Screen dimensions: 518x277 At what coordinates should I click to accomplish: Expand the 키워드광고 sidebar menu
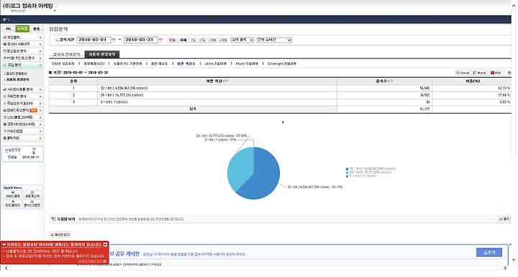pyautogui.click(x=22, y=131)
